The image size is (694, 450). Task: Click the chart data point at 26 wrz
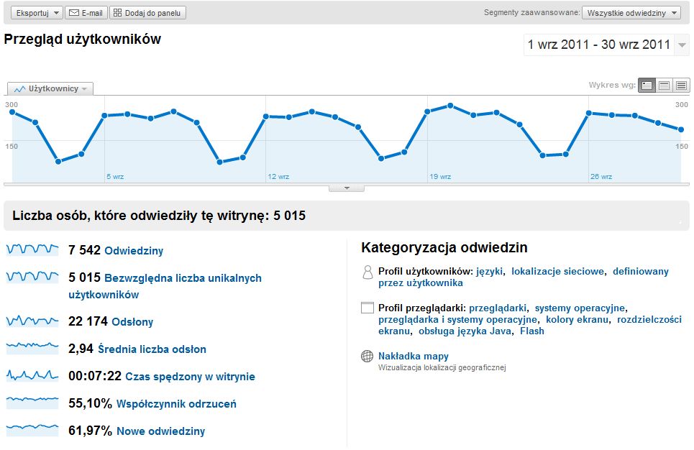point(589,114)
